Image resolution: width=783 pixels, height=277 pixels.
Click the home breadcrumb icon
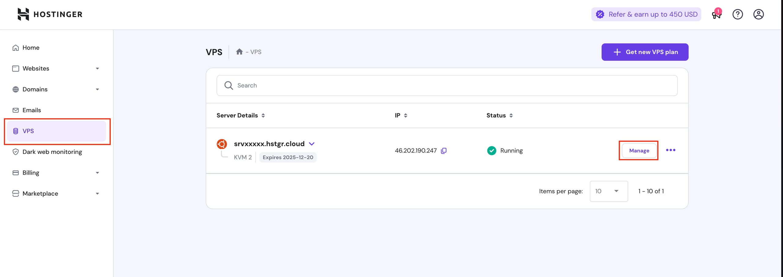pyautogui.click(x=239, y=52)
